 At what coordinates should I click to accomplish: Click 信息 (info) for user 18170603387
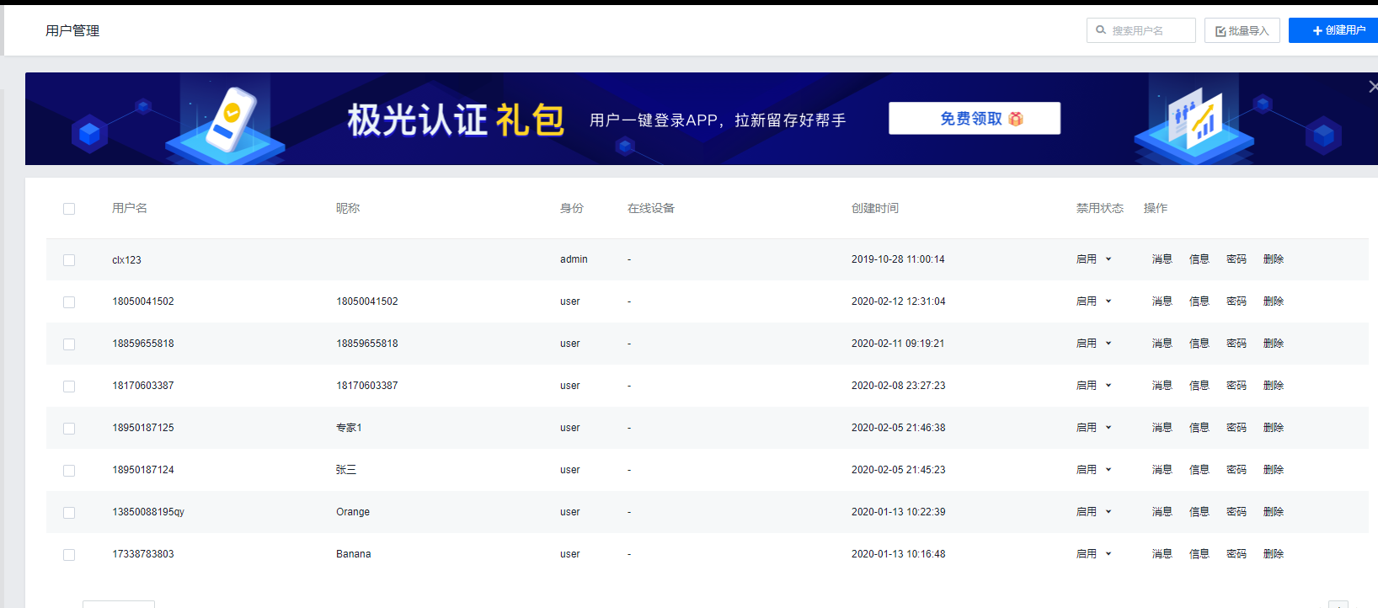[1199, 386]
